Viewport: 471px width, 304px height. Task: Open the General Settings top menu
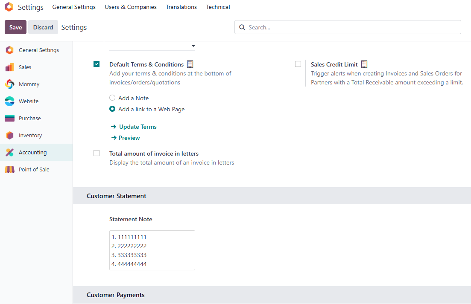74,7
